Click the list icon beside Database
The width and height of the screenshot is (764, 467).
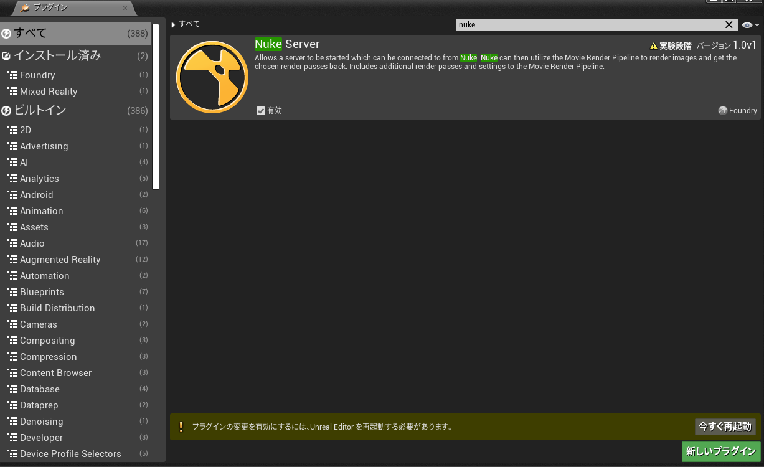[x=12, y=389]
